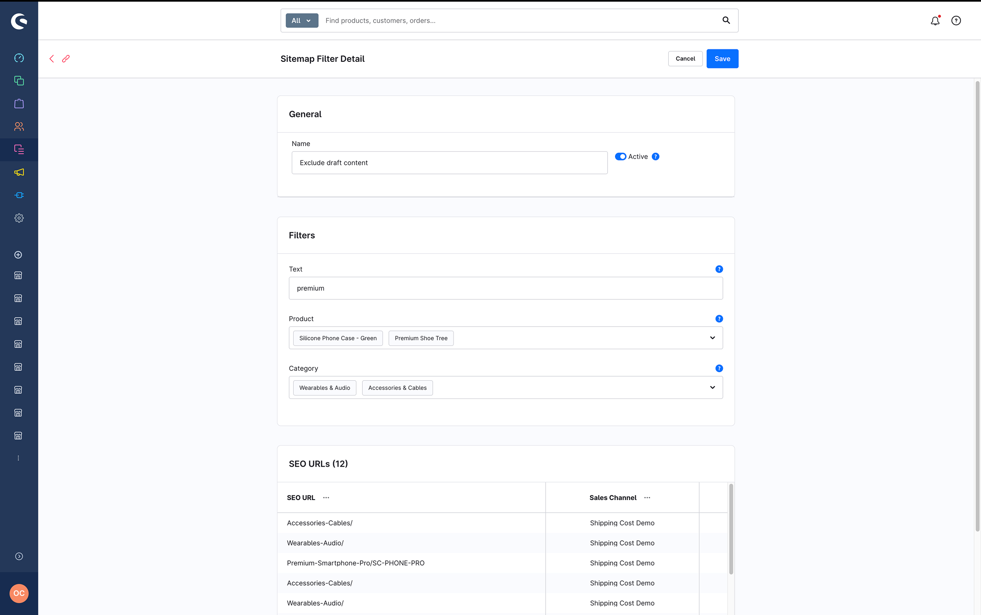Open the Orders shopping bag icon
The height and width of the screenshot is (615, 981).
pos(19,103)
